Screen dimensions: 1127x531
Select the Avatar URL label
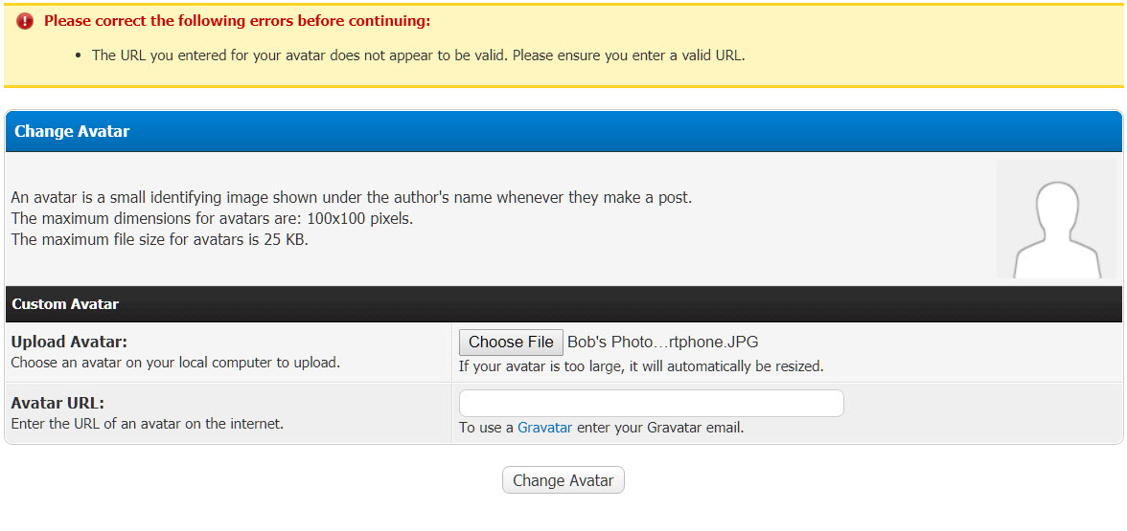point(57,403)
